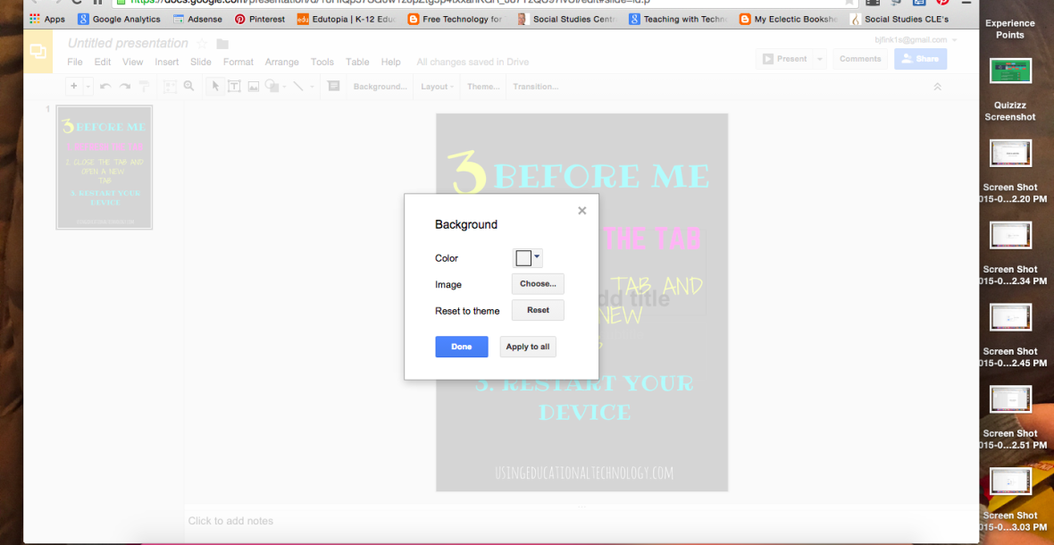Open the Insert menu

click(x=167, y=62)
